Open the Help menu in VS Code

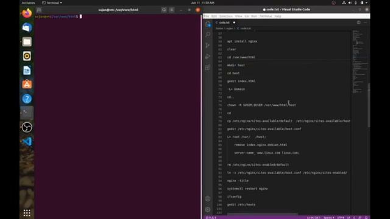(x=278, y=16)
